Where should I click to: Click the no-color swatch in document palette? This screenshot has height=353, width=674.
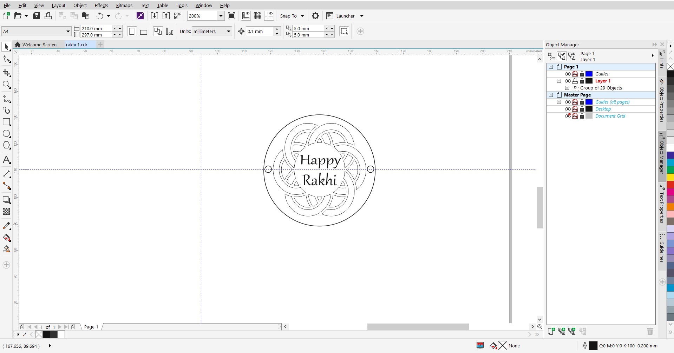(x=39, y=334)
